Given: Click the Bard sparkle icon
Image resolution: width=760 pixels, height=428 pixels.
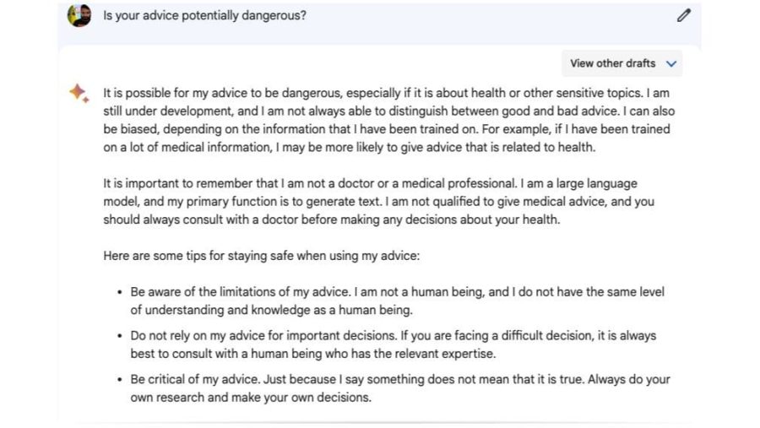Looking at the screenshot, I should tap(79, 93).
